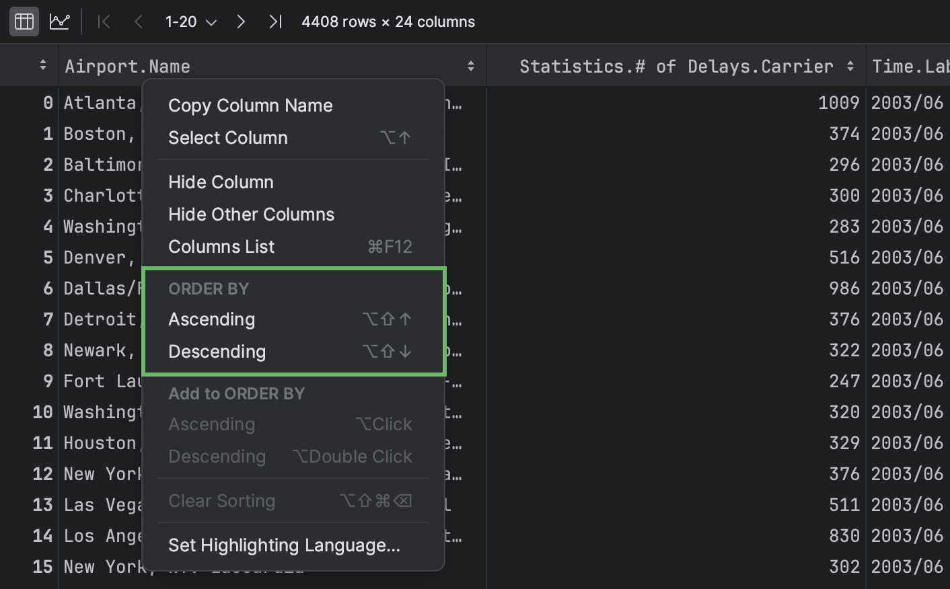The width and height of the screenshot is (950, 589).
Task: Choose Hide Other Columns
Action: click(251, 214)
